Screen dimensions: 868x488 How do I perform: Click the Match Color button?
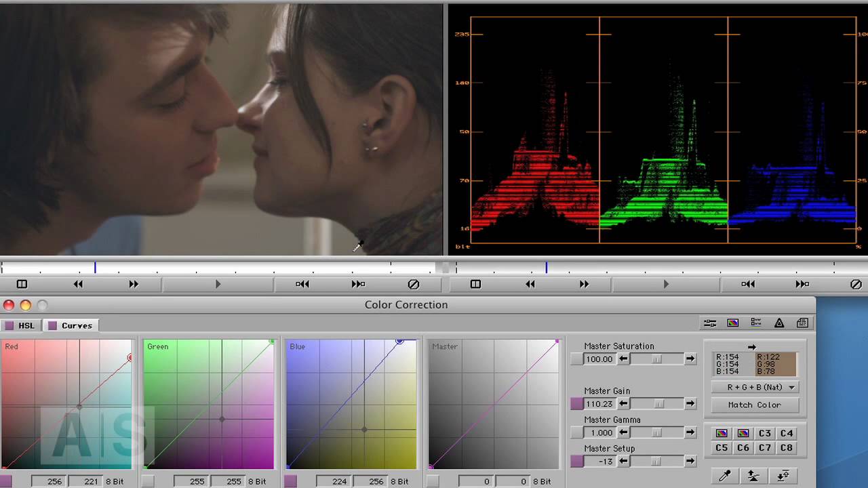(x=755, y=405)
